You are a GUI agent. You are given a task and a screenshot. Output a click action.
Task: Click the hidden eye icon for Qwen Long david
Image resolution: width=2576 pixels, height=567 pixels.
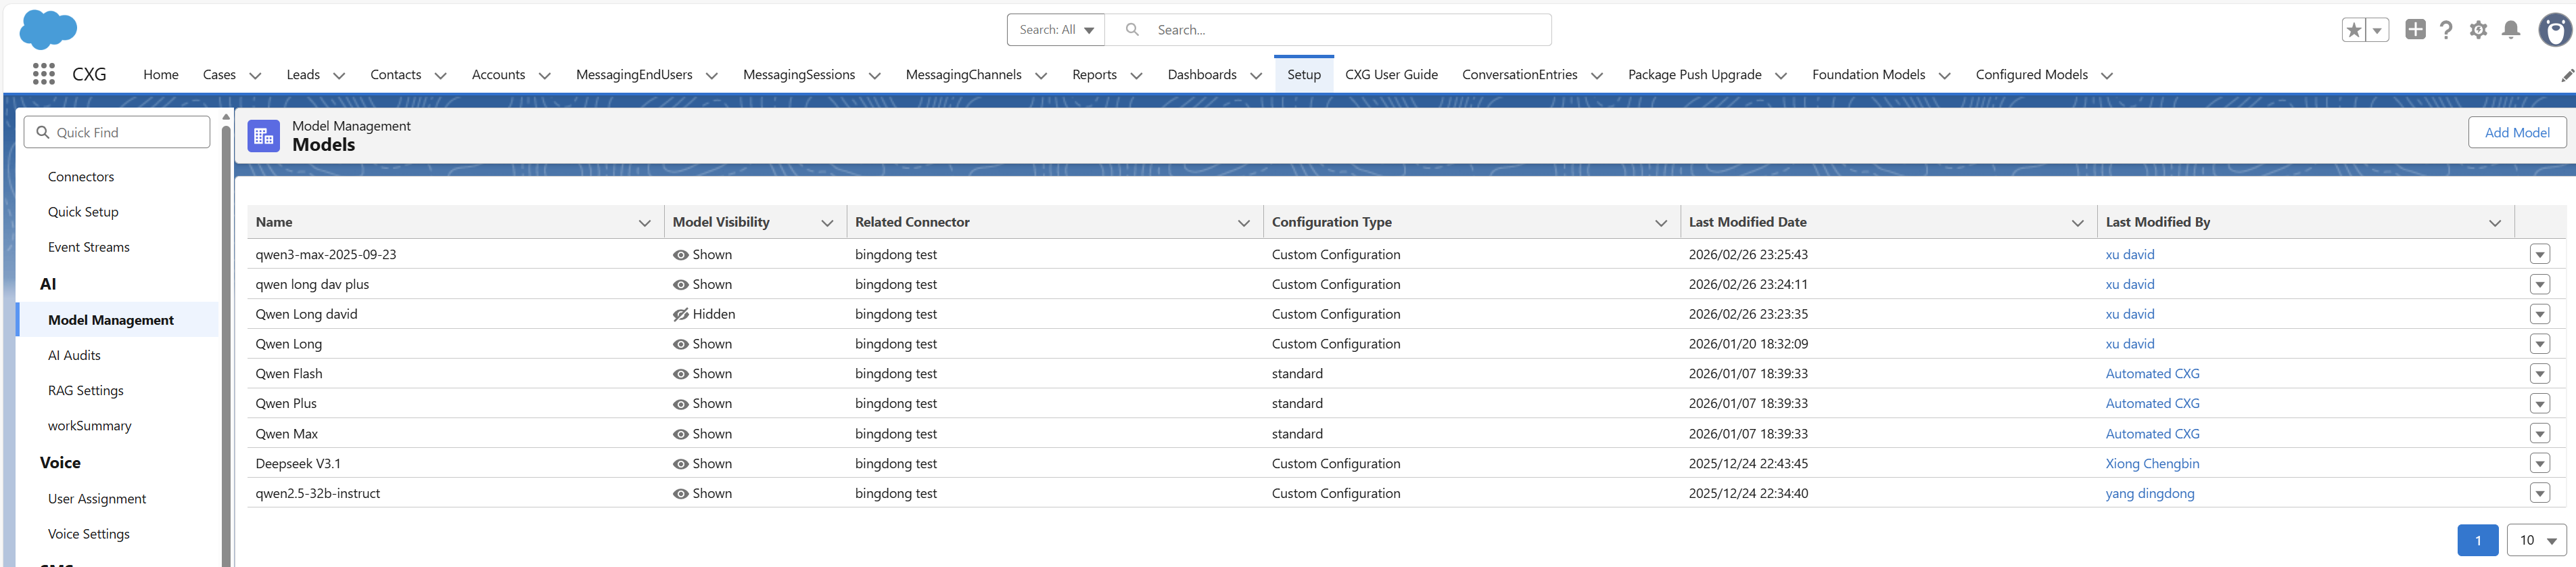(681, 314)
